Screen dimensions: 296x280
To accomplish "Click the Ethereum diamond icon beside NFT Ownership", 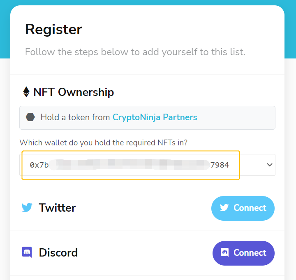I will pos(26,92).
